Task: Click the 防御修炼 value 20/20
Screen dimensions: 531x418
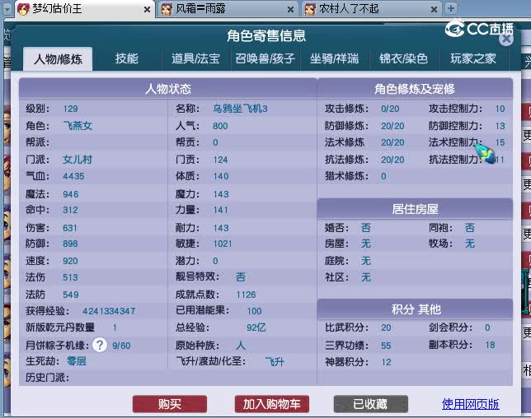Action: coord(392,126)
